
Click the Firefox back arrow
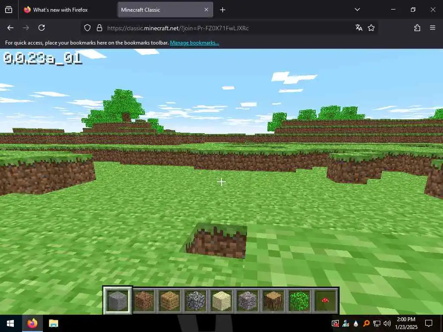[10, 28]
